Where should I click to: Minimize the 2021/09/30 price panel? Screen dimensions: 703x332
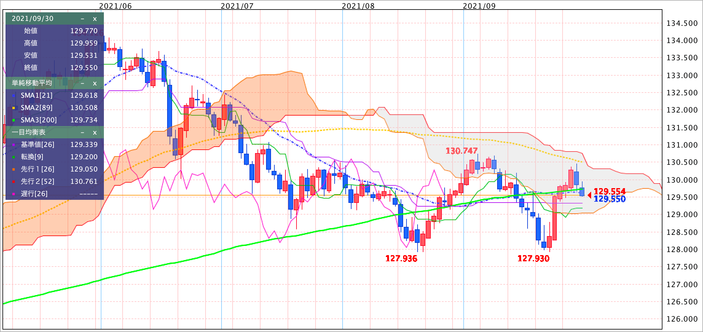pos(82,19)
